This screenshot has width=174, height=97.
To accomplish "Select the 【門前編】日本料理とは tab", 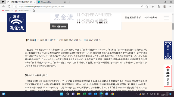I will (21, 2).
